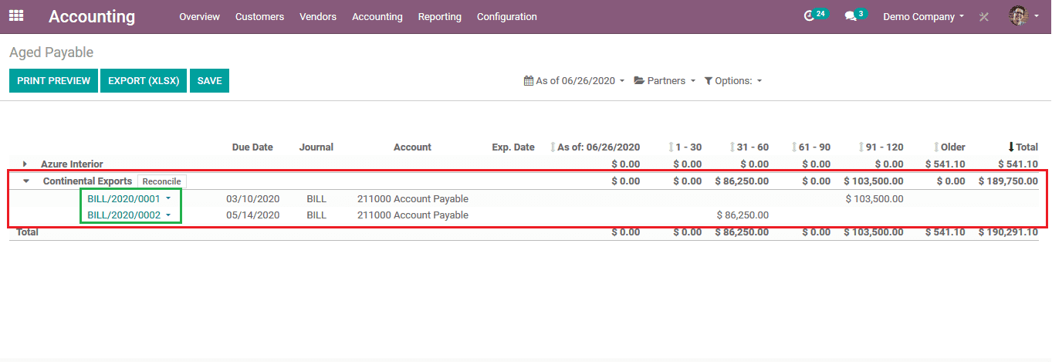The image size is (1052, 362).
Task: Sort by the 31 - 60 column header
Action: 749,147
